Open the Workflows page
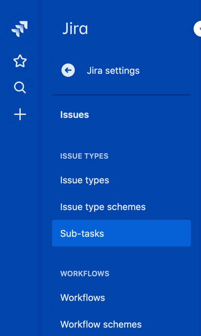Screen dimensions: 201x336 click(83, 298)
